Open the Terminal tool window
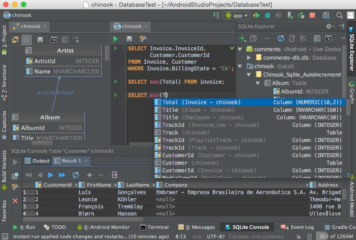356x240 pixels. pos(155,227)
